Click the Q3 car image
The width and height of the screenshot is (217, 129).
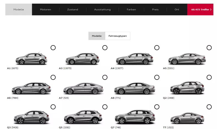pos(31,117)
